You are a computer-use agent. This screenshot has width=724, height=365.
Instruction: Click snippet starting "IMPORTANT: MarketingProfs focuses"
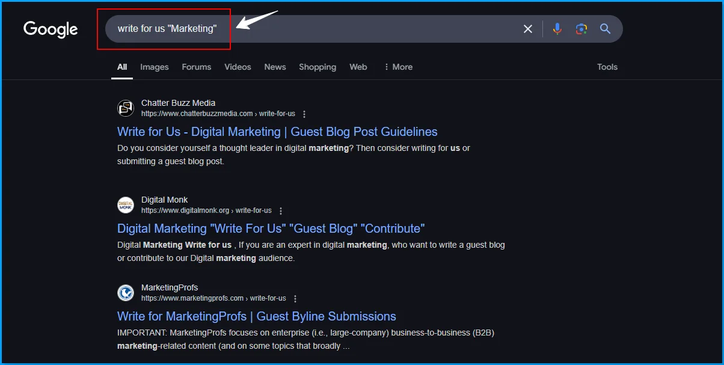tap(305, 339)
